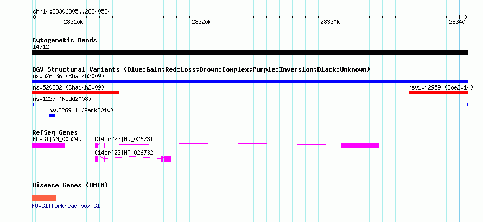The width and height of the screenshot is (483, 222).
Task: Open the nsv520282 (Shaikh2009) variant label
Action: point(68,87)
